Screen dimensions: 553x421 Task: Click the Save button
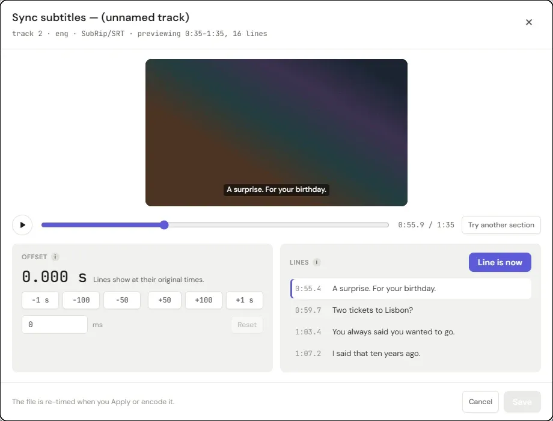coord(522,402)
